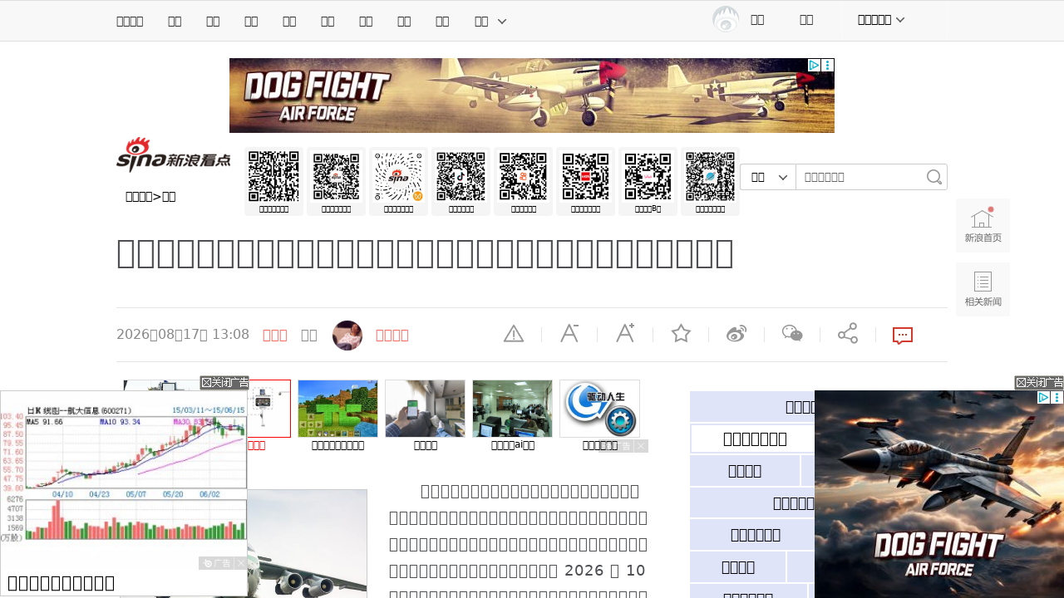Open the 驱动人生 gear logo thumbnail

[x=599, y=409]
